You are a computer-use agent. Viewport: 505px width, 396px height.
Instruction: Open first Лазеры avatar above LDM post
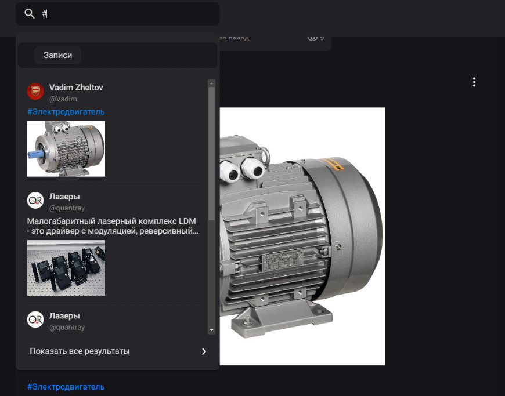(x=35, y=201)
